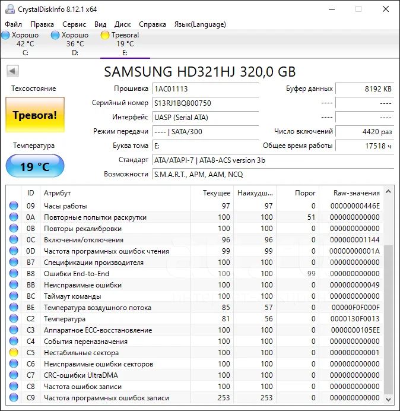Click yellow status orb for drive E:
400x411 pixels.
coord(105,35)
